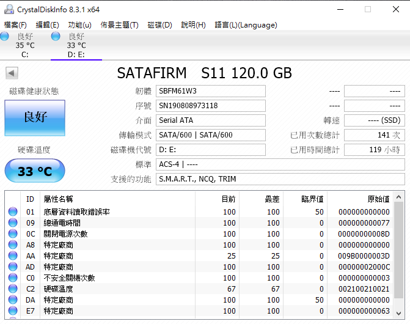
Task: Select the 底層資料讀取錯誤率 attribute name
Action: tap(76, 212)
